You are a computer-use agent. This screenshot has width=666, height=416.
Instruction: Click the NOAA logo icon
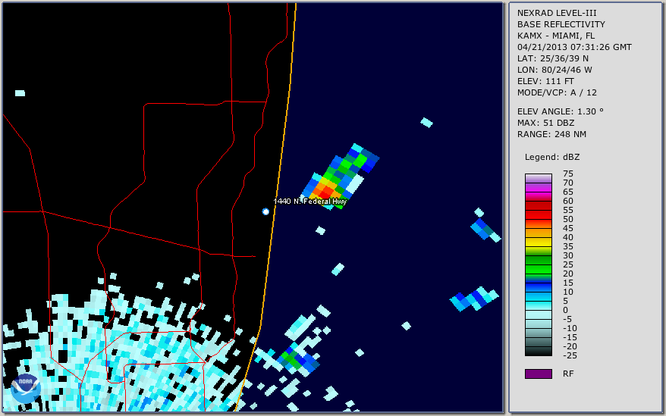26,389
